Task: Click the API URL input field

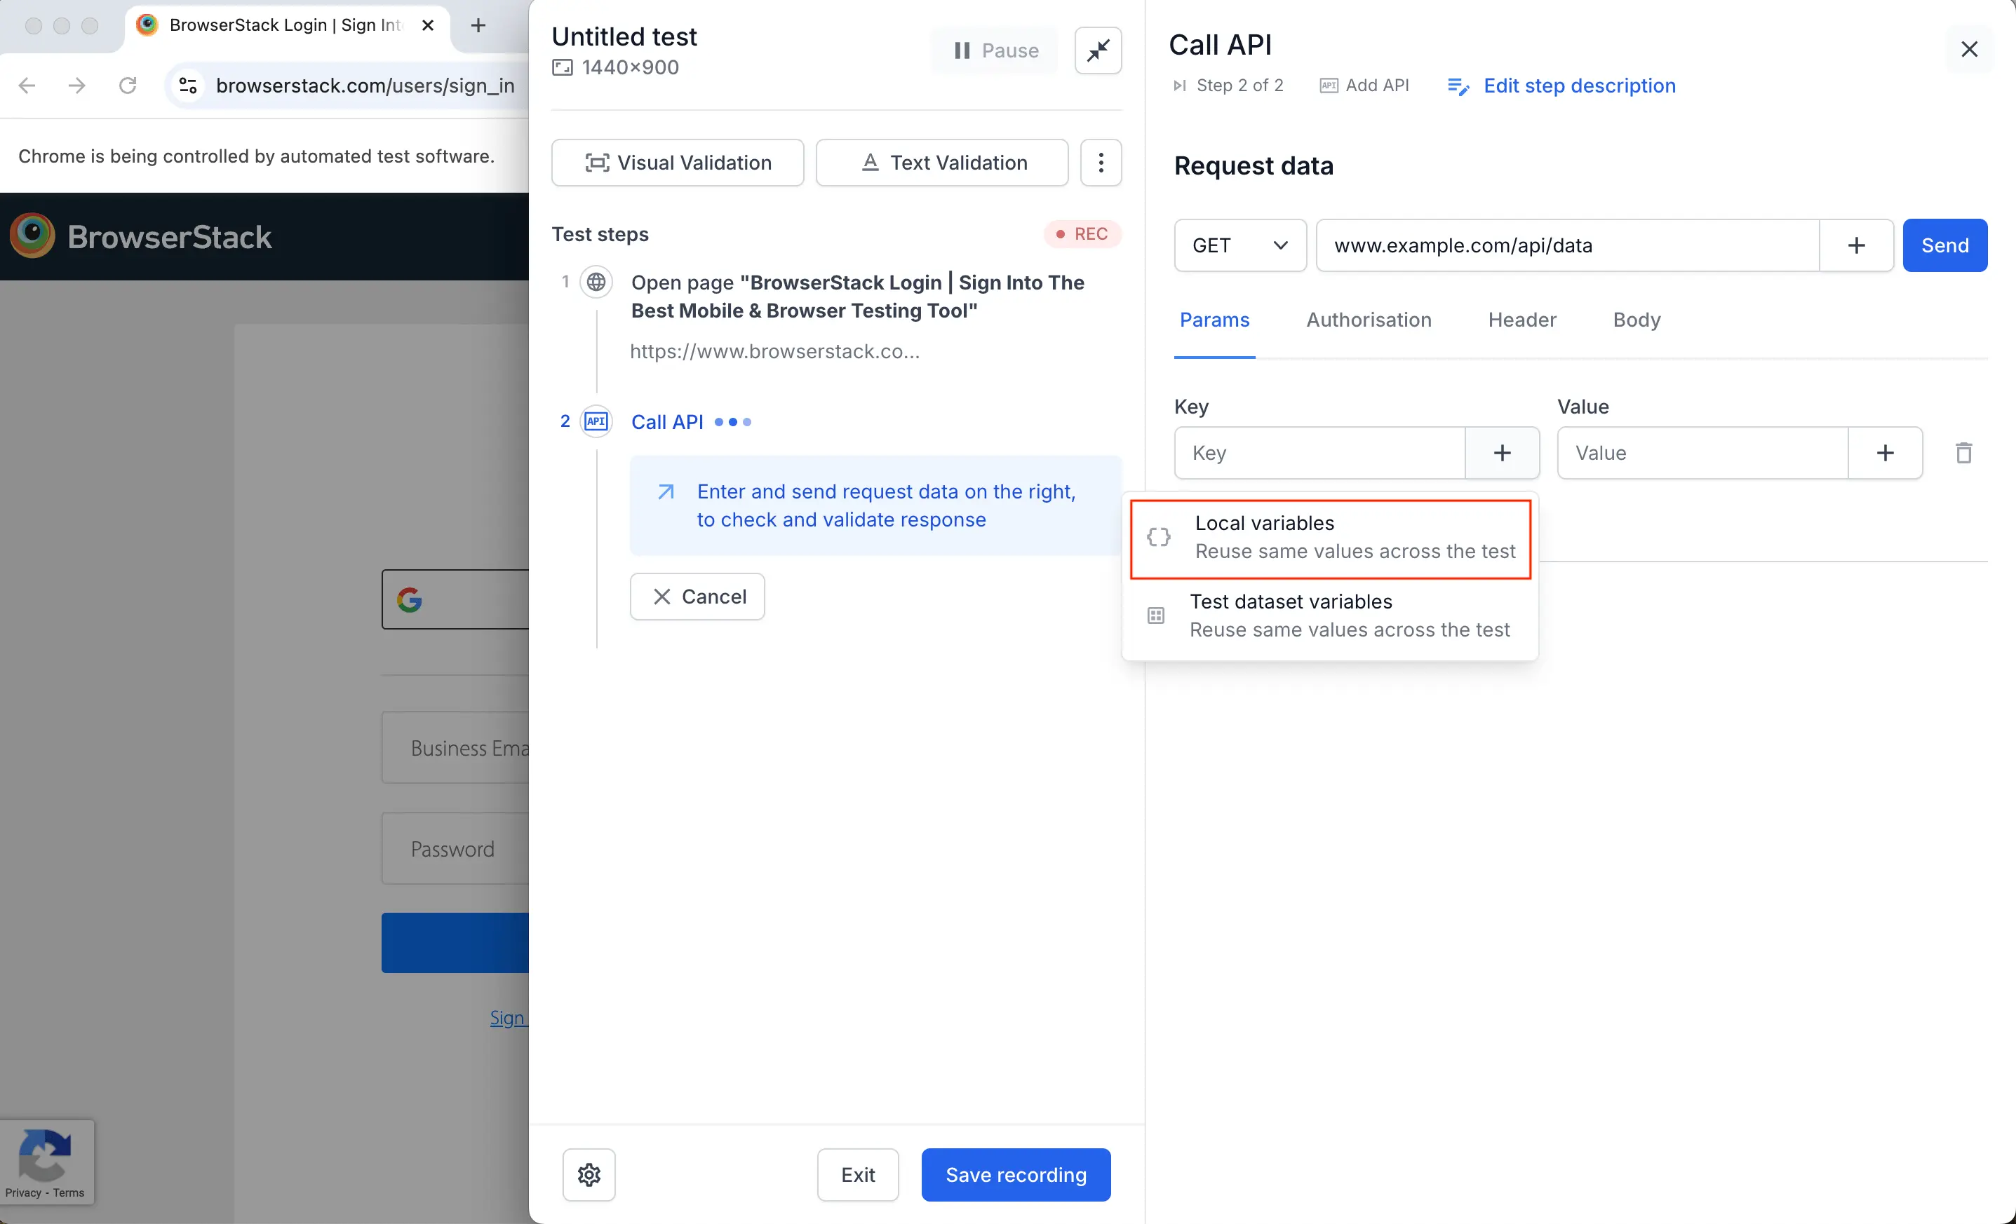Action: coord(1567,245)
